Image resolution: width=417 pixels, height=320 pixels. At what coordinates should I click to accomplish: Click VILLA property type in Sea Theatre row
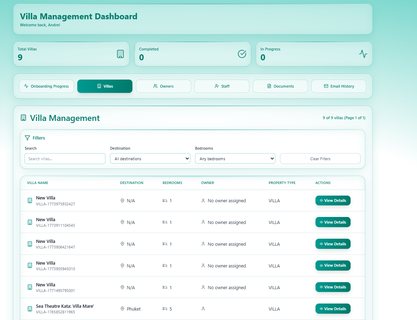(x=274, y=309)
